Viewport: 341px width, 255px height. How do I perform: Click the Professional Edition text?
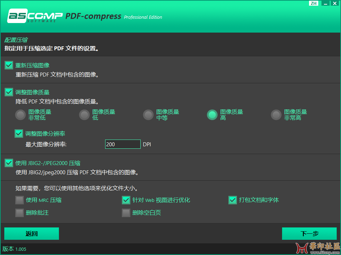[x=143, y=17]
